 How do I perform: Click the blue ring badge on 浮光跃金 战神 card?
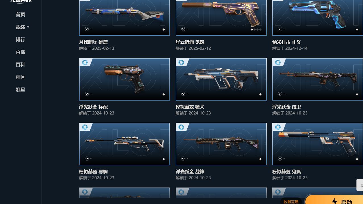coord(181,127)
